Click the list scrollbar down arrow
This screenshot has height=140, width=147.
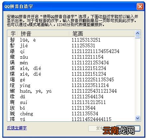tap(138, 118)
